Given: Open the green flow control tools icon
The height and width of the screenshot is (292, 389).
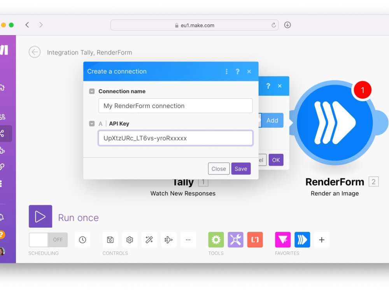Looking at the screenshot, I should click(216, 239).
